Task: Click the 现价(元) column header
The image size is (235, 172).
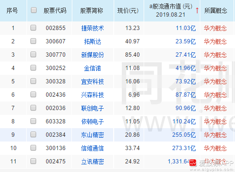Action: pos(128,10)
